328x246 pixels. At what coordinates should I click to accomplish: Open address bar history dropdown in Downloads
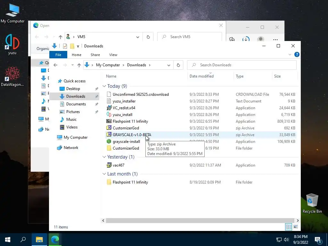point(168,65)
